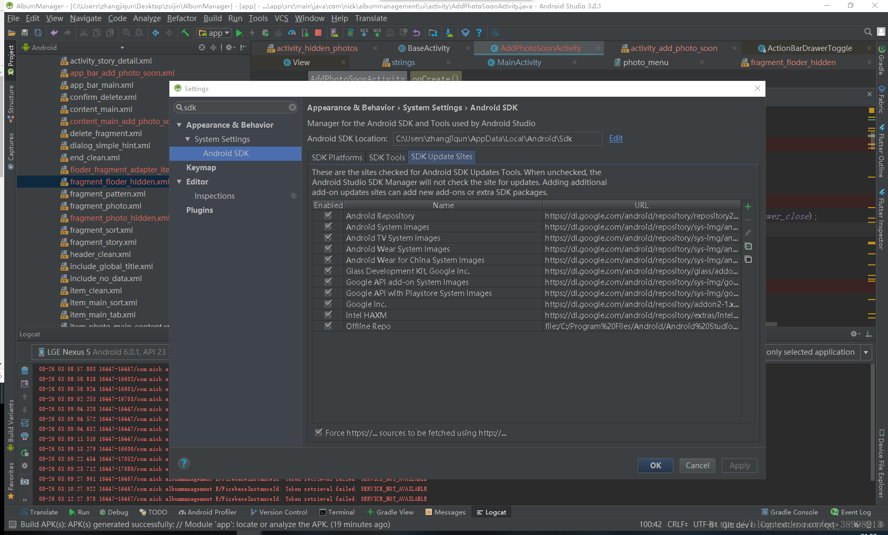The height and width of the screenshot is (535, 888).
Task: Select Inspections in settings tree
Action: 215,196
